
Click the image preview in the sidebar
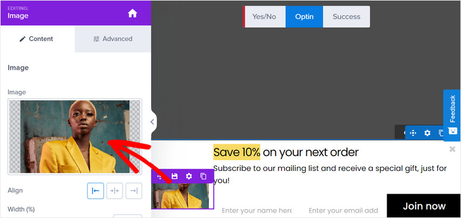[75, 136]
